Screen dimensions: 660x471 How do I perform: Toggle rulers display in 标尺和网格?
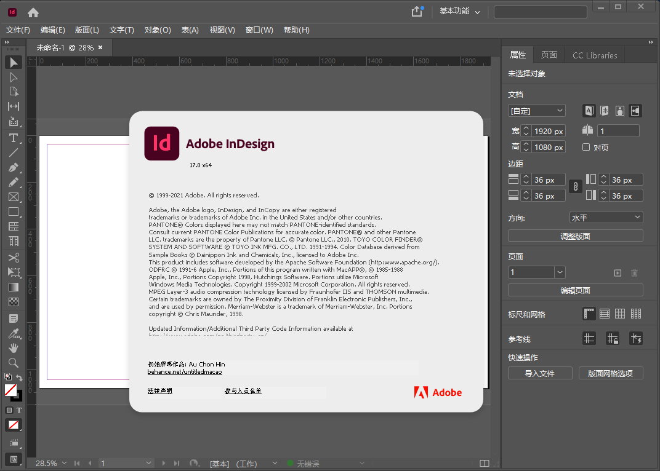point(589,314)
